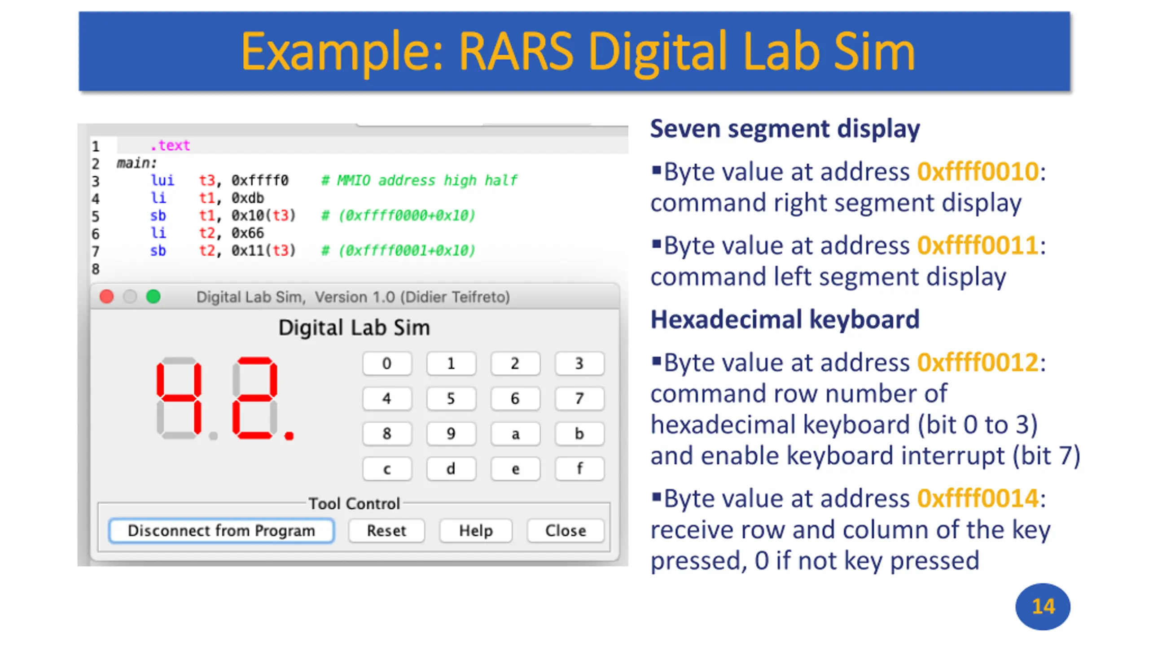The width and height of the screenshot is (1149, 646).
Task: Click hex keypad key 7
Action: [x=579, y=398]
